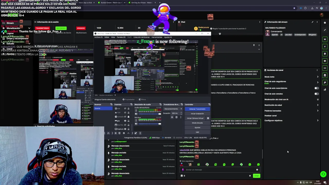
Task: Expand Modo lento option
Action: tap(318, 77)
